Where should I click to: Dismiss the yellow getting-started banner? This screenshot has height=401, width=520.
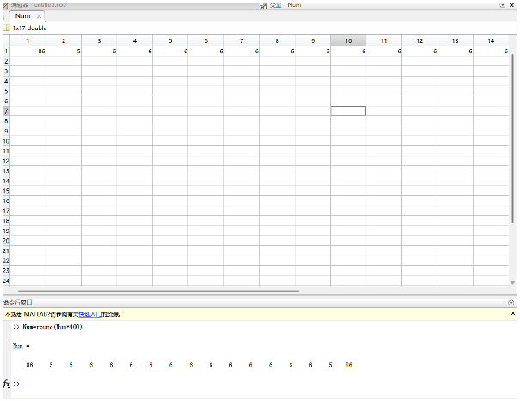pyautogui.click(x=514, y=314)
